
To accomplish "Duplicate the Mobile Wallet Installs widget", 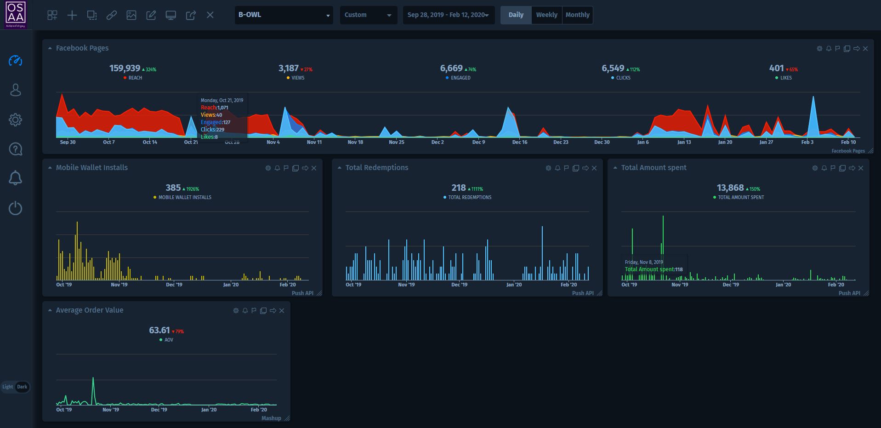I will click(295, 168).
